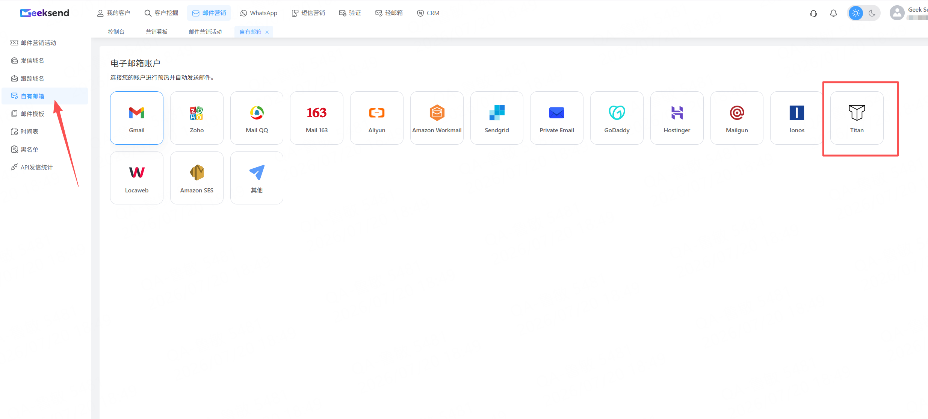Open API发信统计 in sidebar
Viewport: 928px width, 419px height.
(45, 167)
